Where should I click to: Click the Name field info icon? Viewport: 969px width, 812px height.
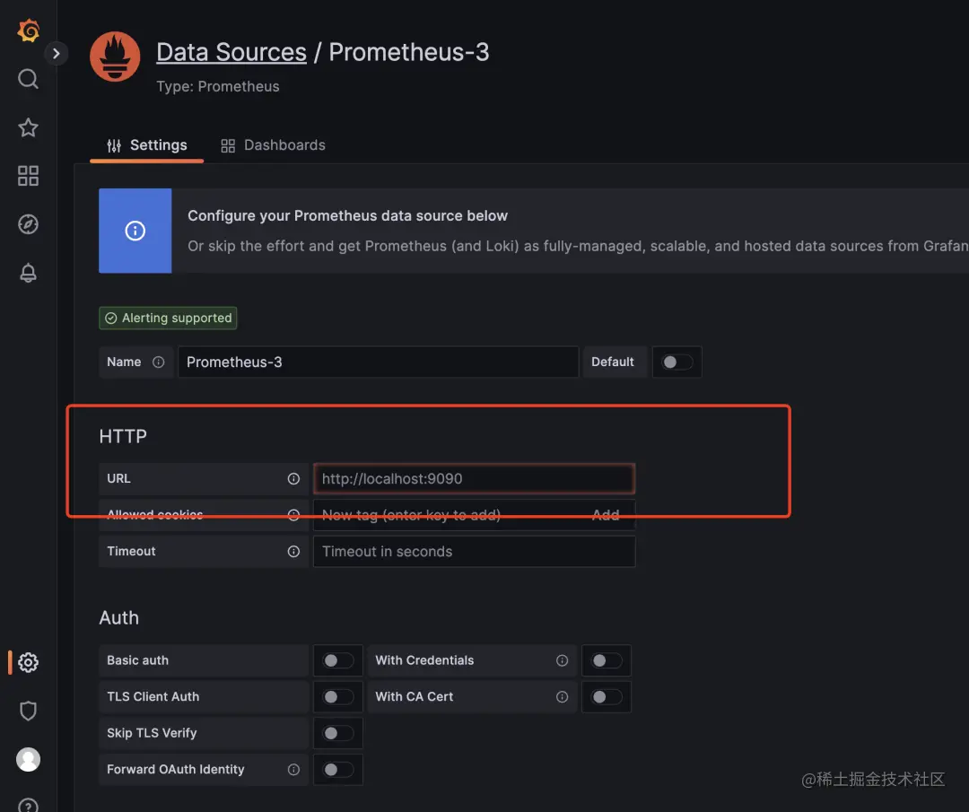tap(159, 362)
